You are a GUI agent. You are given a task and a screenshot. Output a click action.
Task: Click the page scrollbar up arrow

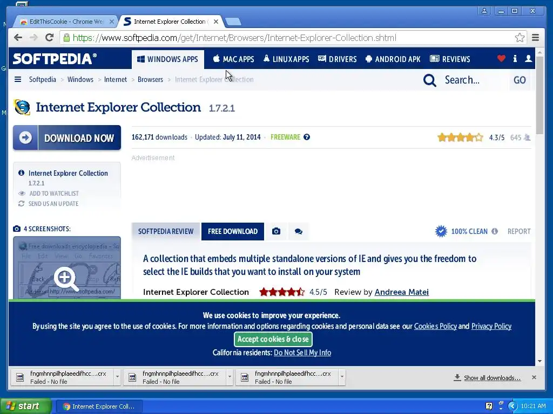point(539,53)
